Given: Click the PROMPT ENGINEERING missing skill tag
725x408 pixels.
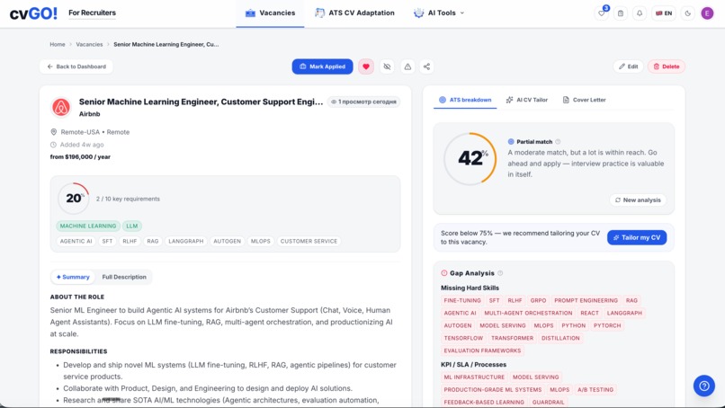Looking at the screenshot, I should [x=586, y=300].
